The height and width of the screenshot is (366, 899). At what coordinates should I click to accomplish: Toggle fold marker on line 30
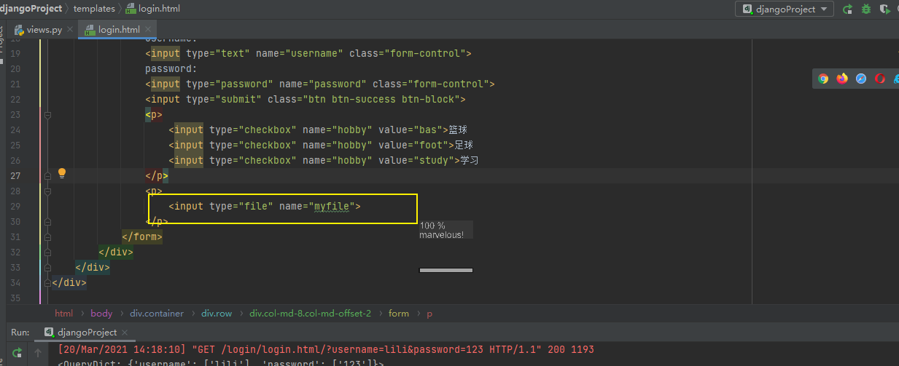[47, 222]
